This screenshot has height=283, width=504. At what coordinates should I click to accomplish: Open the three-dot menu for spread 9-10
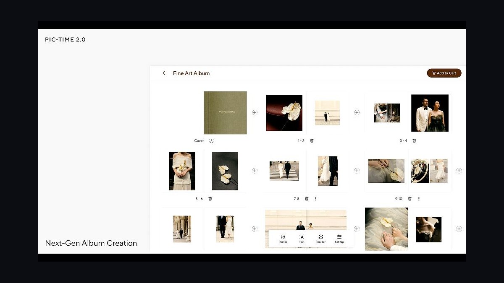[419, 199]
